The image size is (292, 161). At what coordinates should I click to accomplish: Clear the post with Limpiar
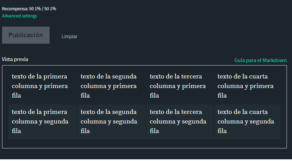click(69, 36)
